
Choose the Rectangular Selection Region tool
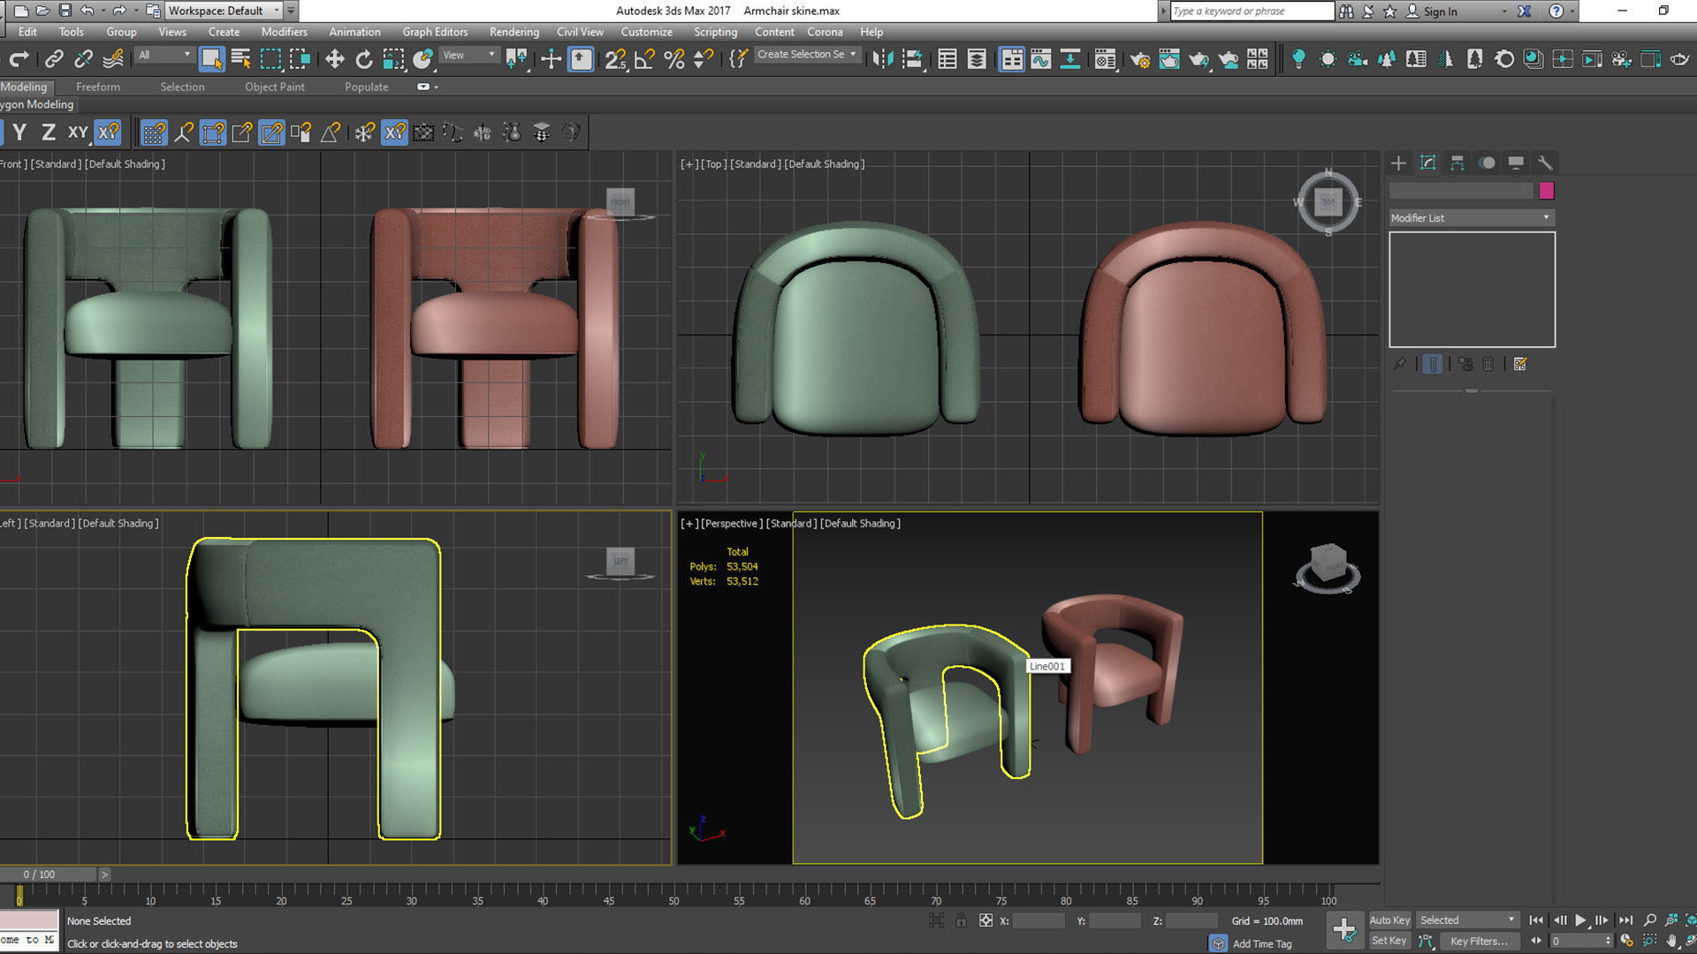[x=270, y=59]
